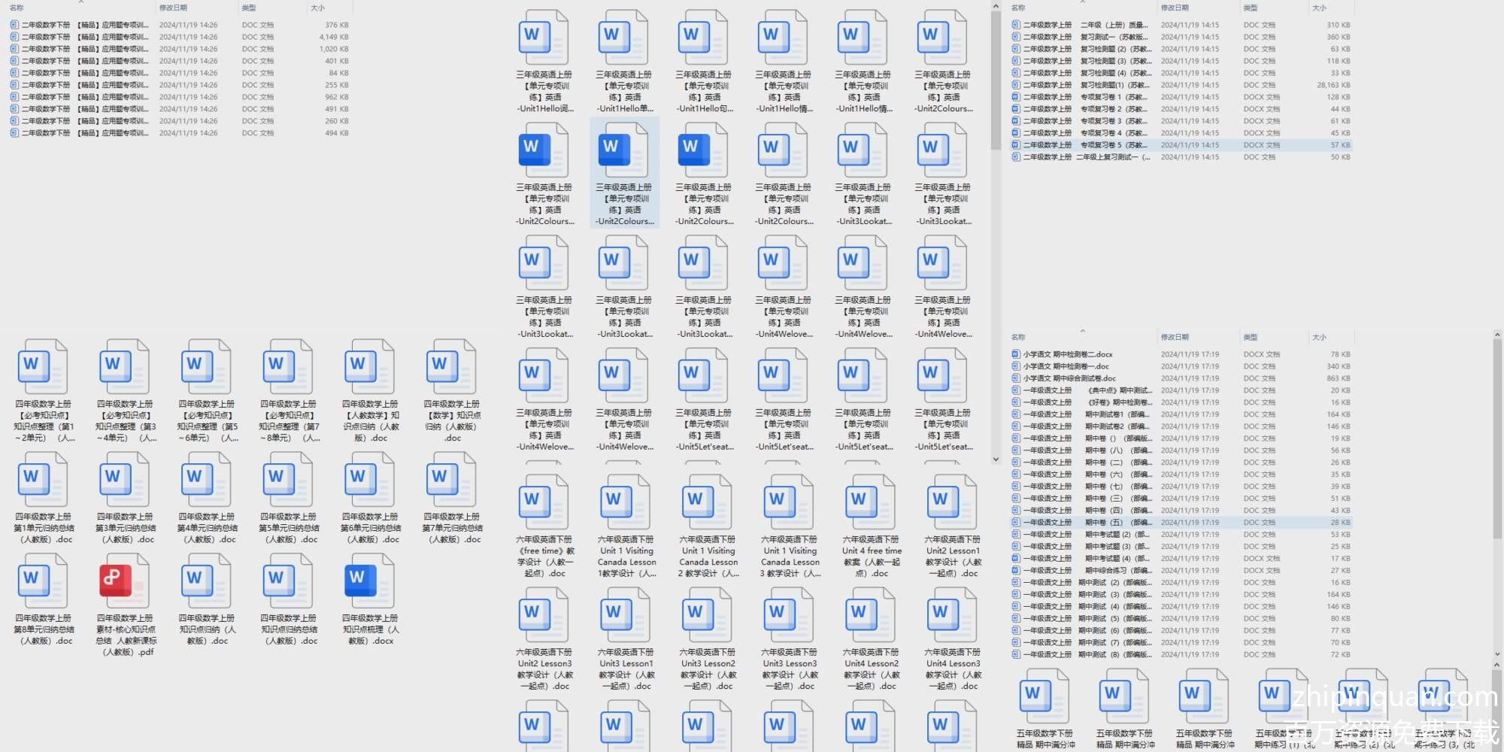Select 二年级数学上册 专项复习卷 1 file name
The height and width of the screenshot is (752, 1504).
point(1086,97)
